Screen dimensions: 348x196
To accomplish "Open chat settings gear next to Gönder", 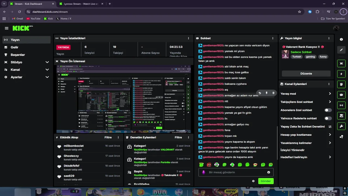I will pos(253,181).
